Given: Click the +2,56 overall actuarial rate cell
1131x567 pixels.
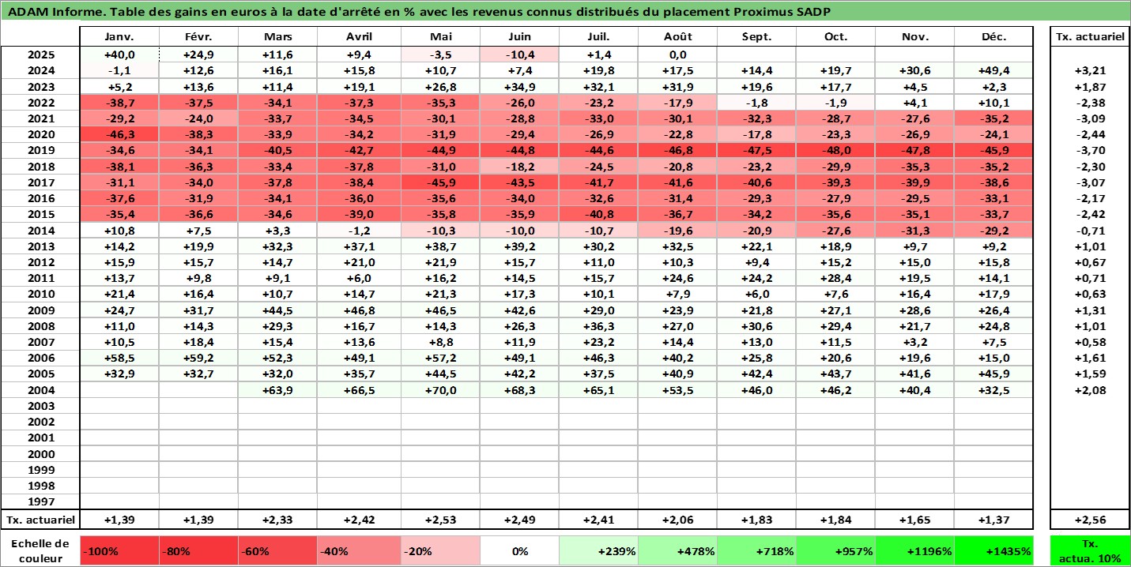Looking at the screenshot, I should tap(1090, 520).
